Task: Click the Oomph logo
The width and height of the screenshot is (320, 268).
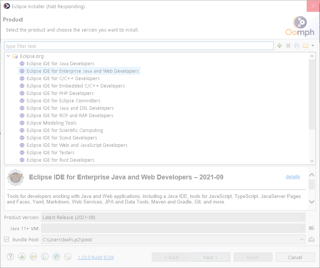Action: 300,26
